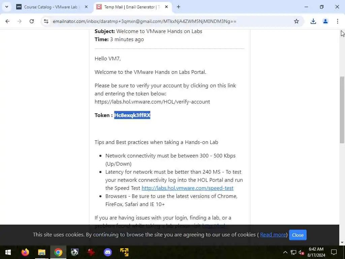Open the Windows Start menu
The image size is (345, 259).
pyautogui.click(x=8, y=252)
